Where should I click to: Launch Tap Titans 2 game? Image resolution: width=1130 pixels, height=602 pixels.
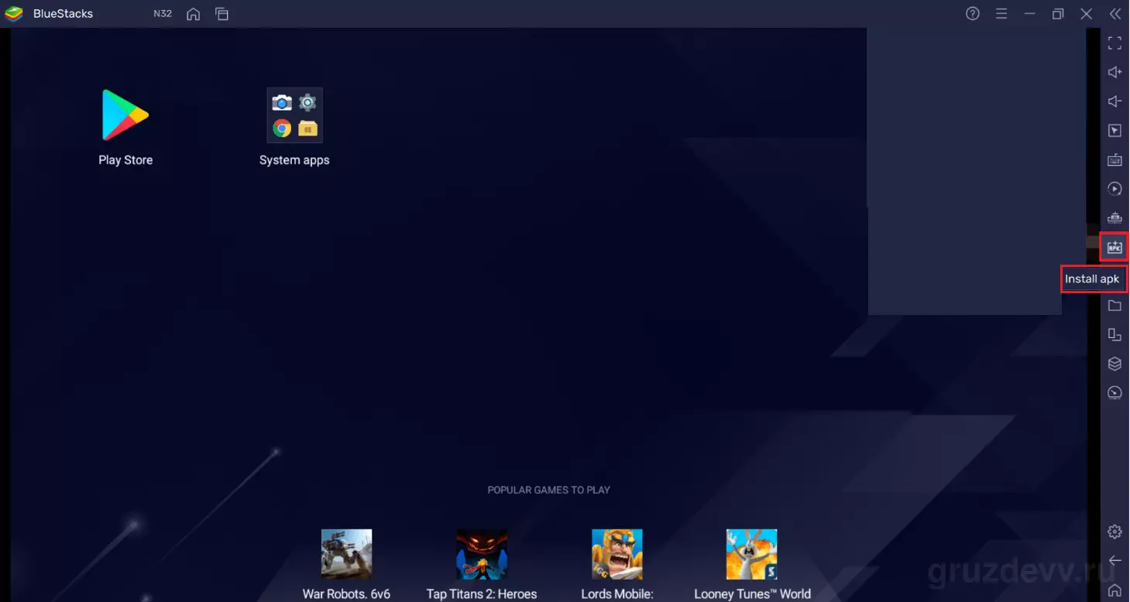[x=481, y=555]
